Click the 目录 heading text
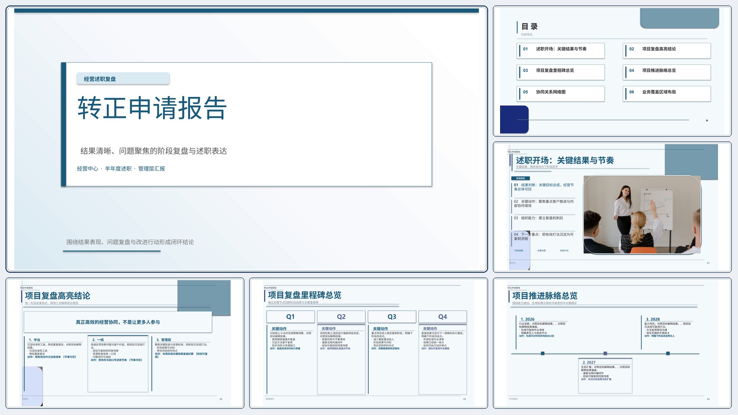738x415 pixels. click(529, 27)
